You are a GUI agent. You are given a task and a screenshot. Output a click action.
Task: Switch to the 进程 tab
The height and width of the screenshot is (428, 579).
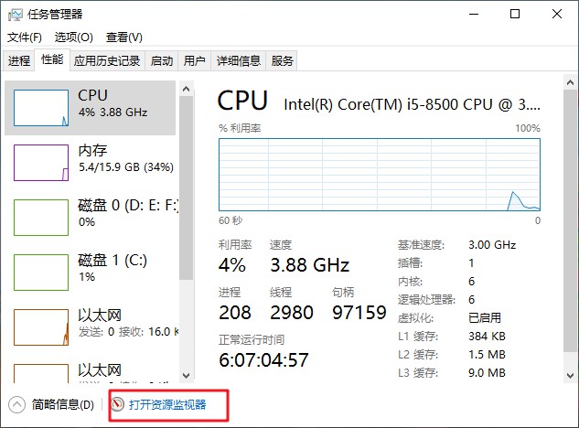point(19,61)
